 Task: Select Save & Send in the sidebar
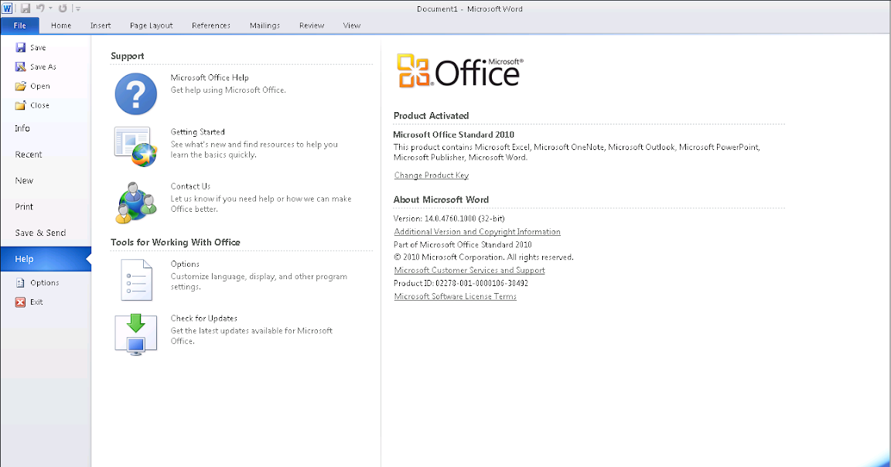point(40,233)
